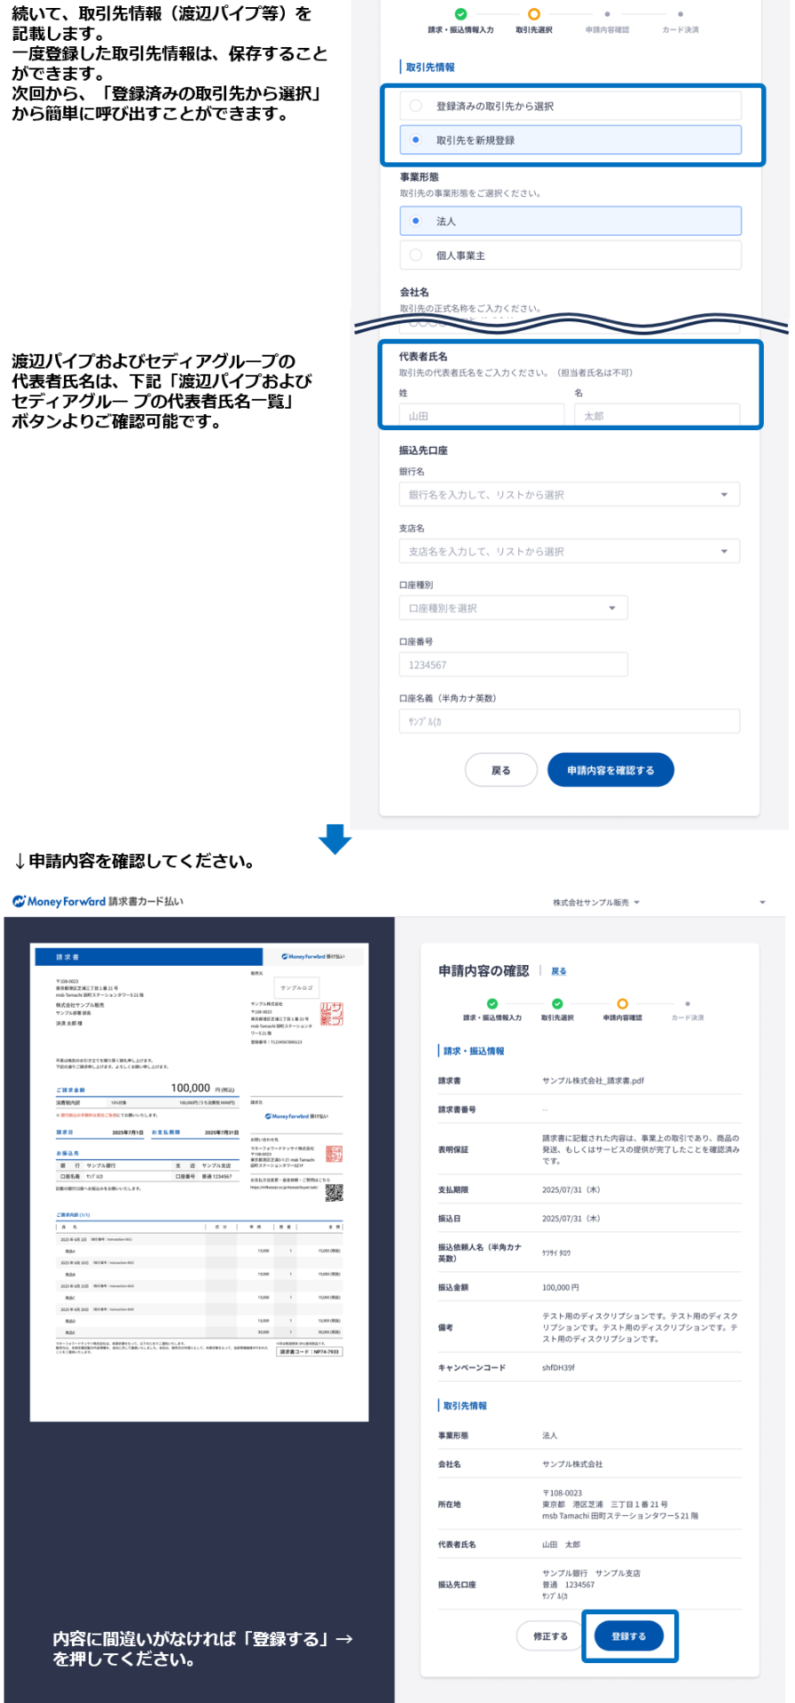
Task: Select the 登録済みの取引先から選択 radio option
Action: pos(416,106)
